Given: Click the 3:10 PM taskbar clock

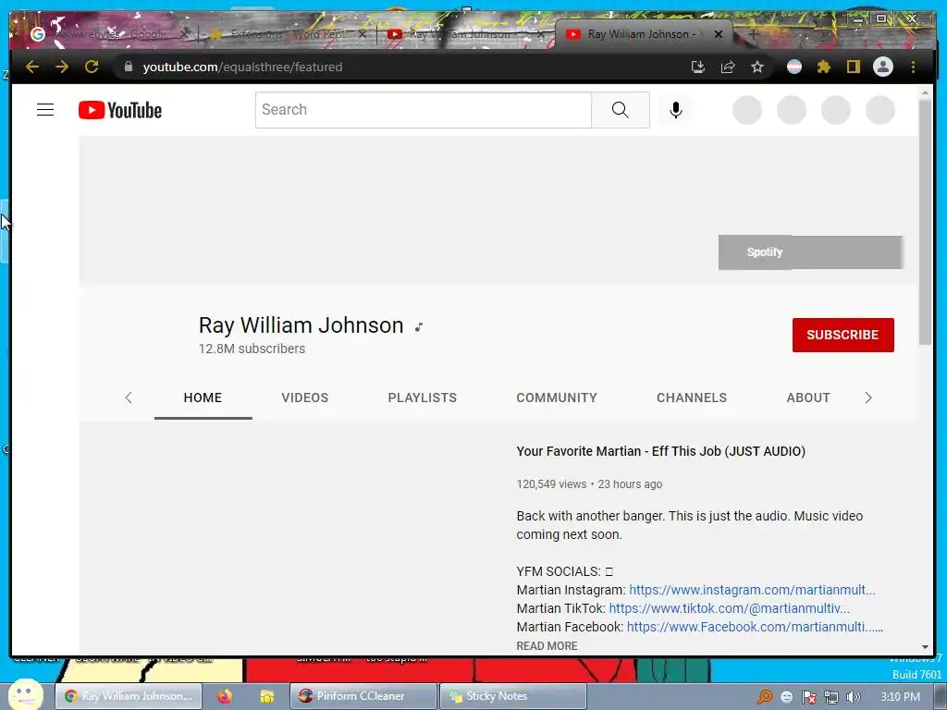Looking at the screenshot, I should [901, 697].
